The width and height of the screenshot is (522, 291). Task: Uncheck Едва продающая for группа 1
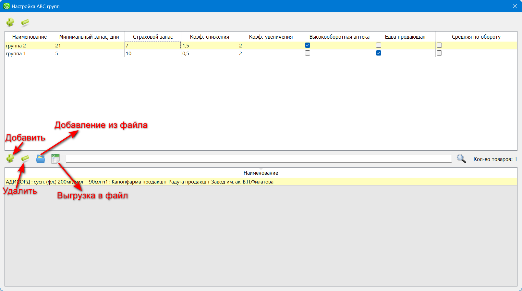379,53
